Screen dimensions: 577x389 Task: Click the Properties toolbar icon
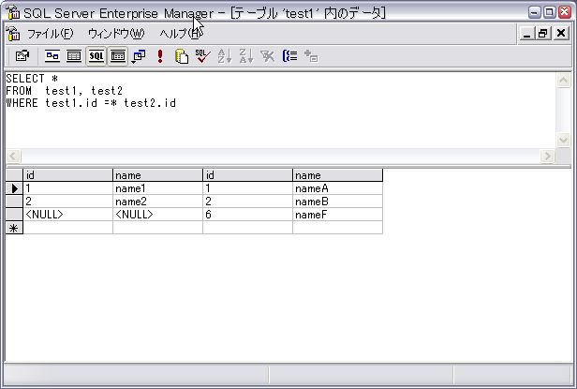22,56
